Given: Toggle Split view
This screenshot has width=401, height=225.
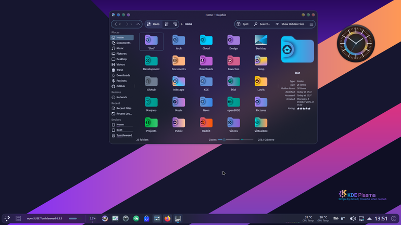Looking at the screenshot, I should point(243,24).
